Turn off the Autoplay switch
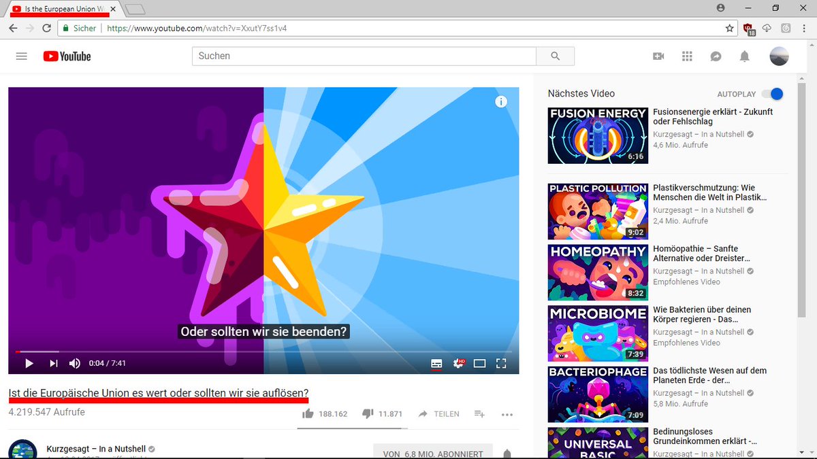Viewport: 817px width, 459px height. pos(772,94)
